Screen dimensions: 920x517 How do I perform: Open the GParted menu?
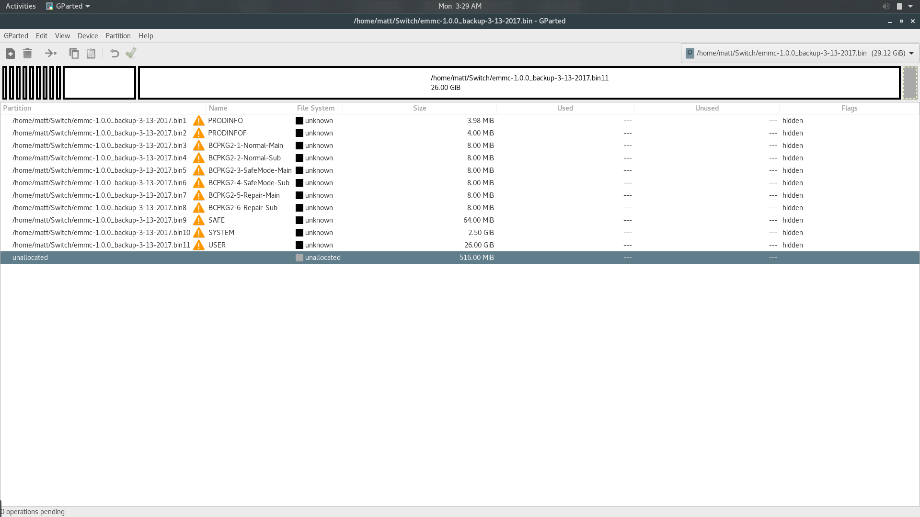pos(16,36)
